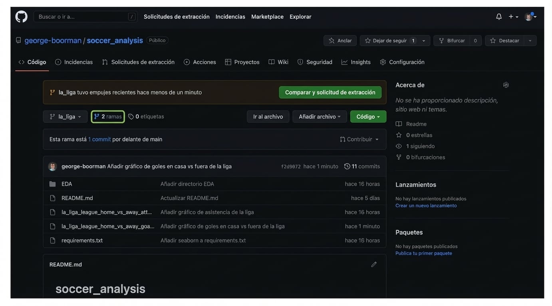Click the gear icon beside Acerca de
Viewport: 552px width, 306px height.
click(506, 85)
